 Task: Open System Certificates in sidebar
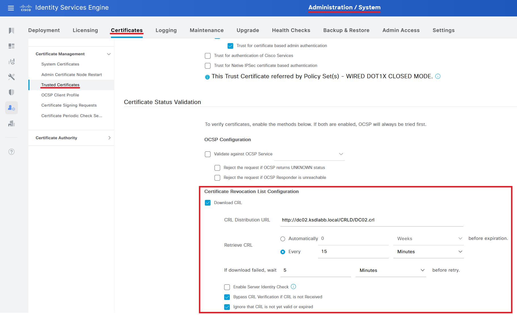pyautogui.click(x=60, y=64)
